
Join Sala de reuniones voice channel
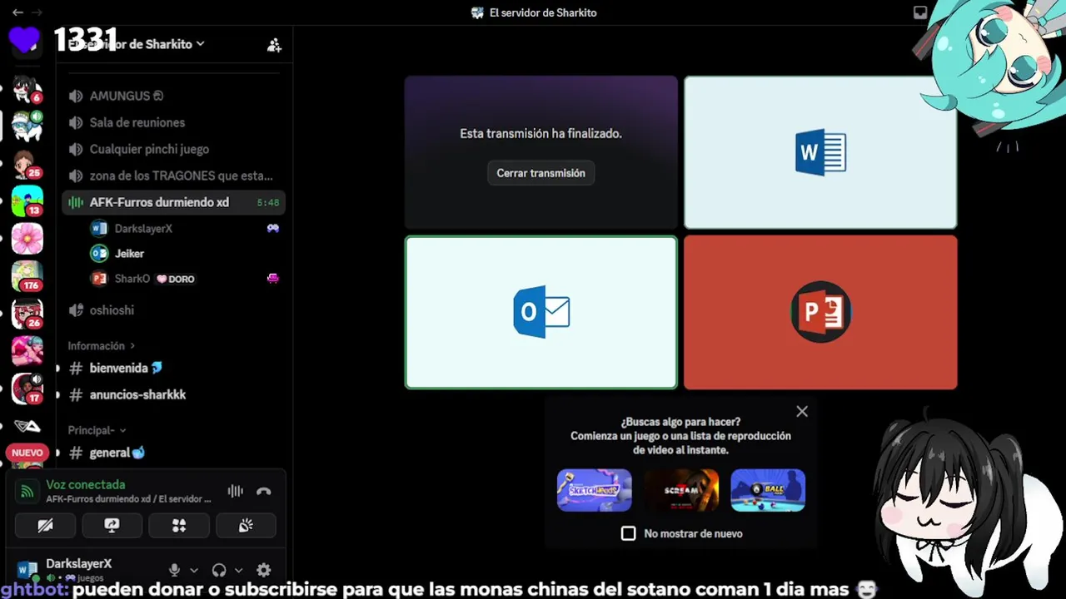point(172,122)
